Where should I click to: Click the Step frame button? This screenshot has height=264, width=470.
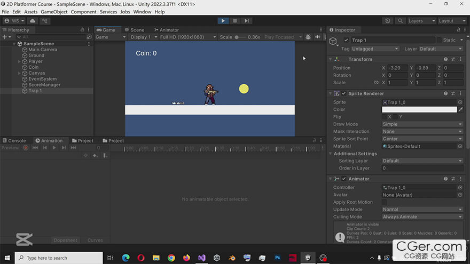(246, 21)
